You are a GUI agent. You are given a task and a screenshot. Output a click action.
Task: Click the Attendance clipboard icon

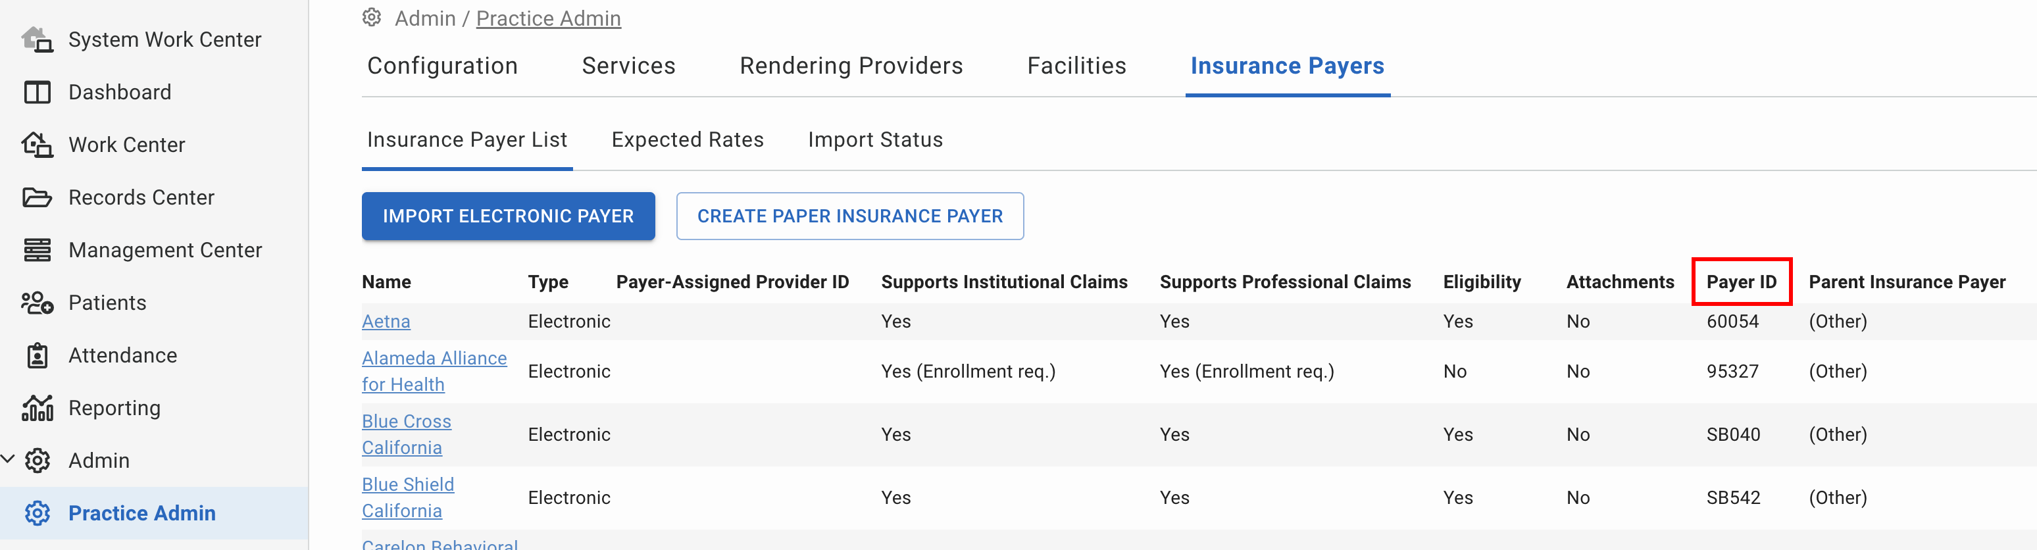coord(37,356)
